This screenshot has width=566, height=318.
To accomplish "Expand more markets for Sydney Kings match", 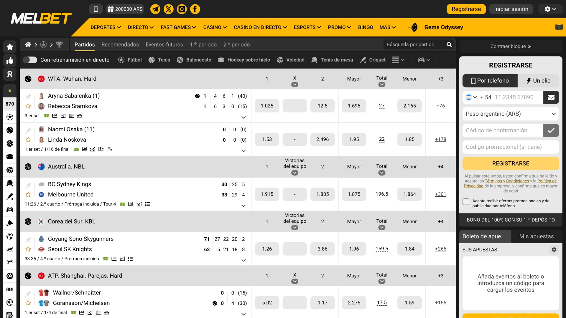I will [243, 206].
